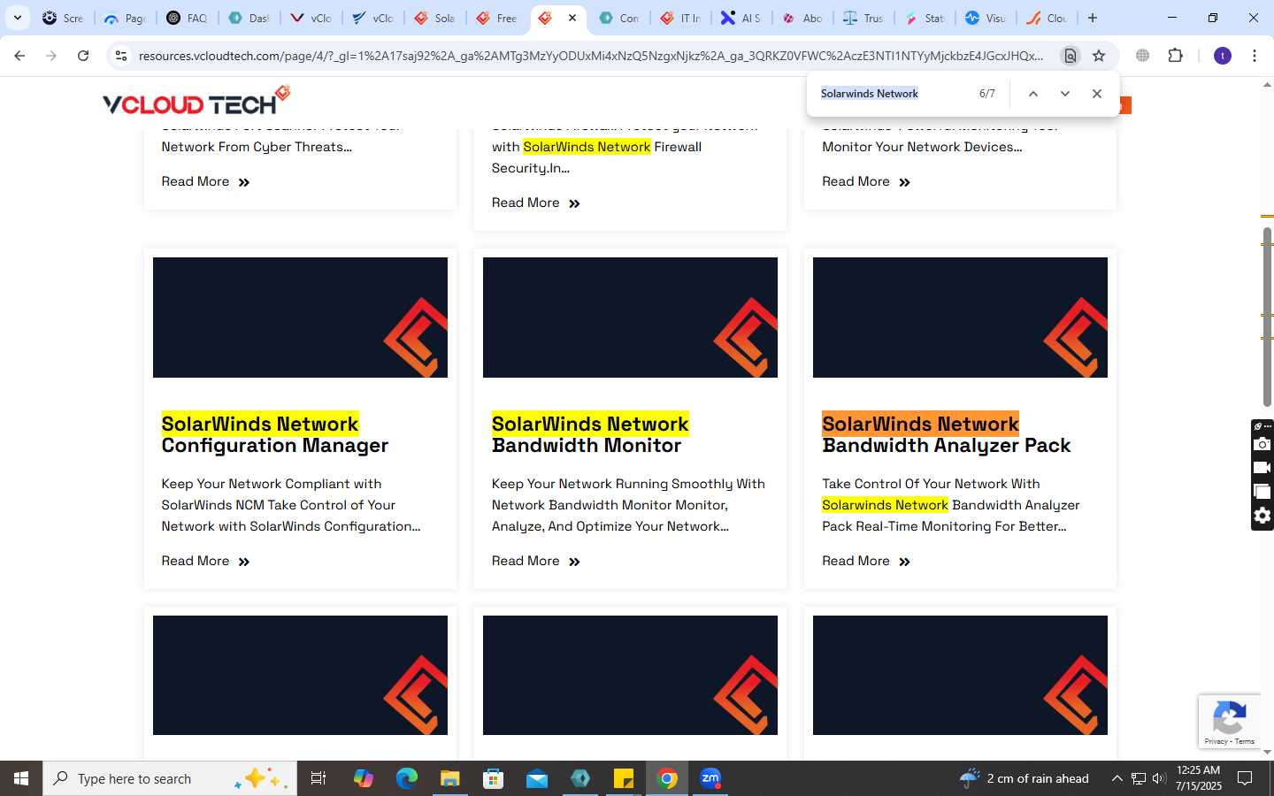Click the find box containing Solarwinds Network
The image size is (1274, 796).
pos(894,94)
